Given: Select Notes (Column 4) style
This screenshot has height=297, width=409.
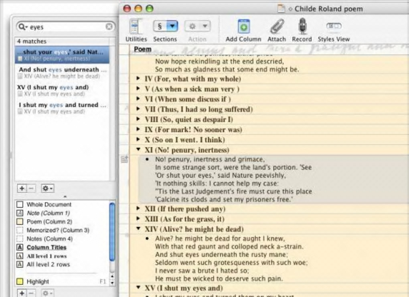Looking at the screenshot, I should click(x=50, y=239).
